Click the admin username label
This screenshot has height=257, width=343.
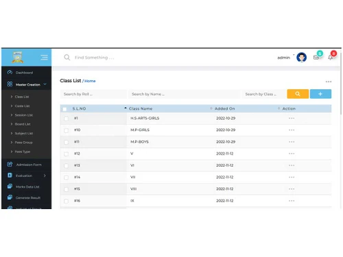click(283, 58)
